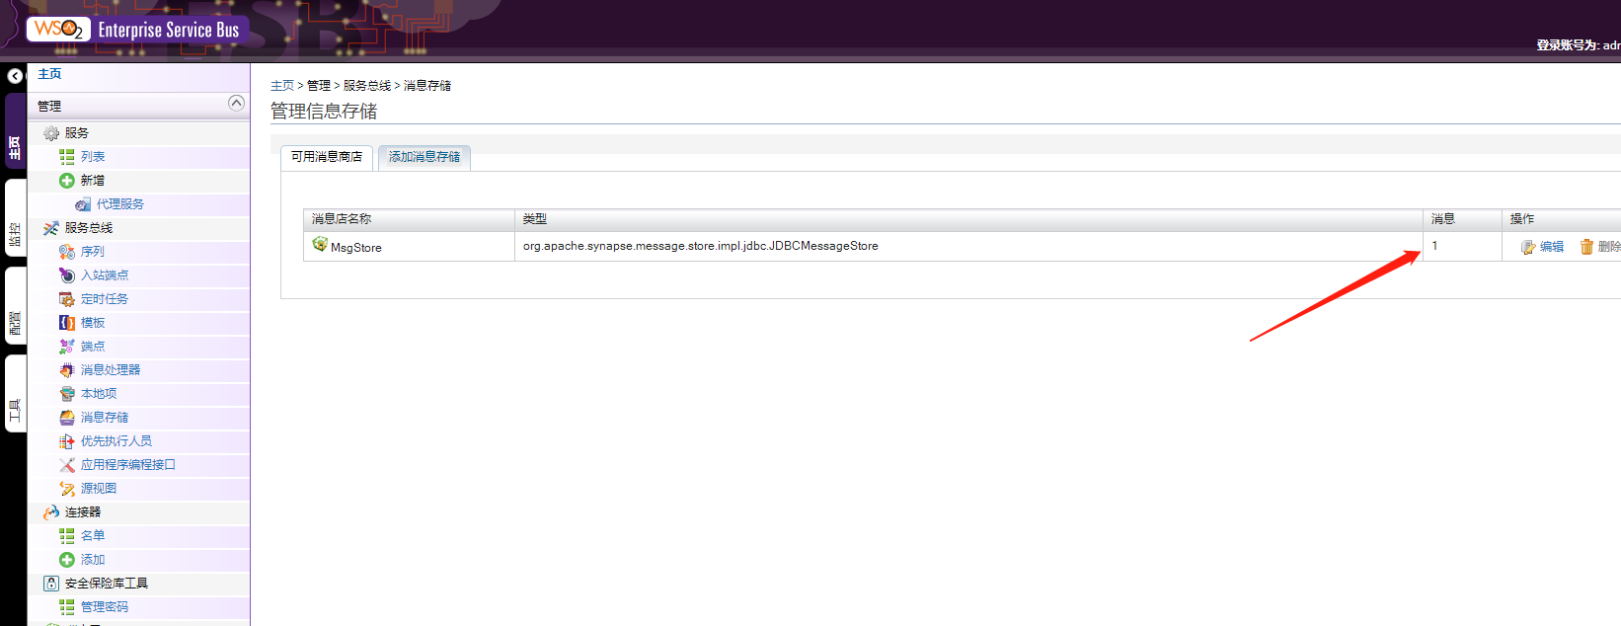Viewport: 1621px width, 626px height.
Task: Click the 消息处理器 icon
Action: point(67,370)
